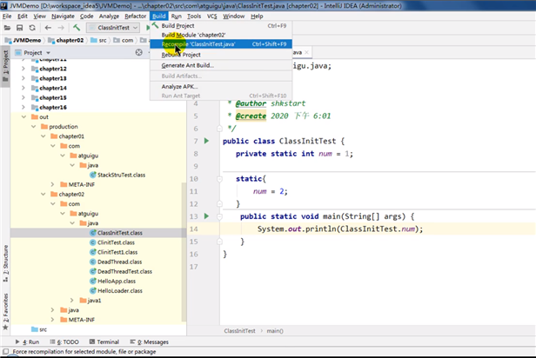Toggle code fold at static block line 10
This screenshot has height=358, width=536.
(x=219, y=178)
